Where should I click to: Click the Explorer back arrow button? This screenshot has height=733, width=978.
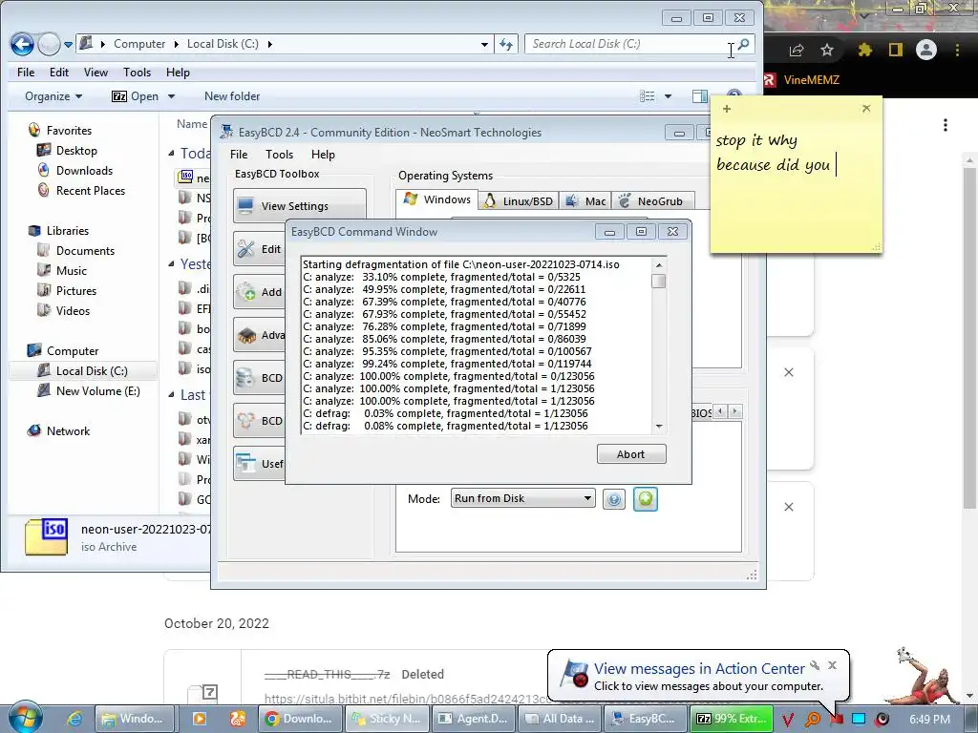[23, 44]
